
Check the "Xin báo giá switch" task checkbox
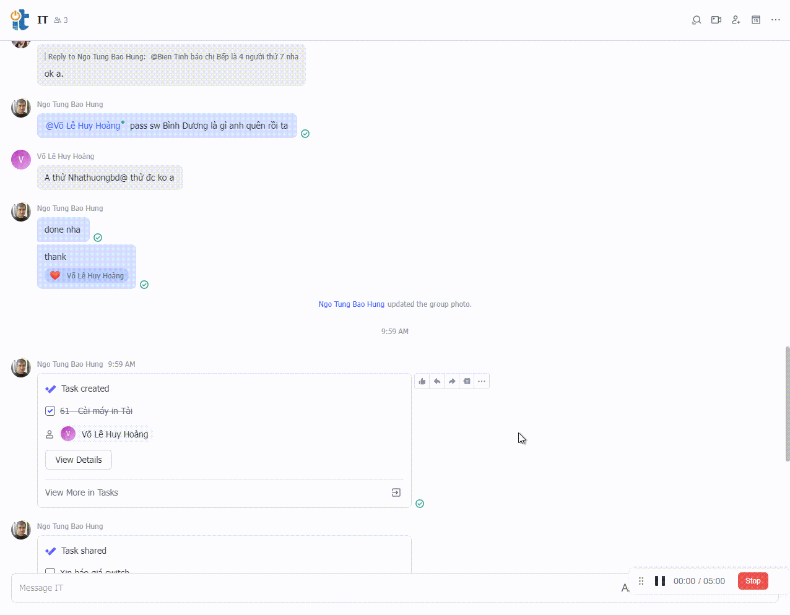(x=50, y=571)
